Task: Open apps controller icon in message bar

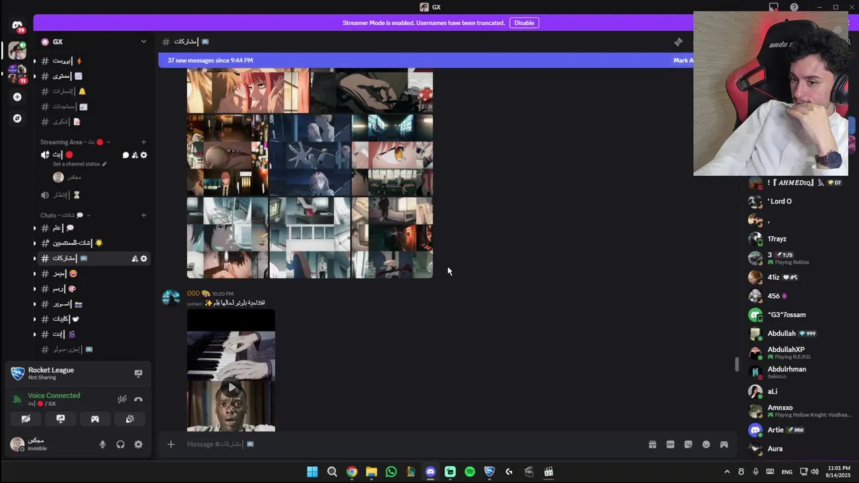Action: point(724,444)
